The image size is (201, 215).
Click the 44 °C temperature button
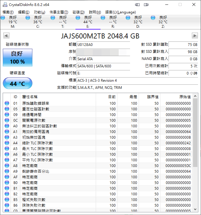click(x=18, y=83)
